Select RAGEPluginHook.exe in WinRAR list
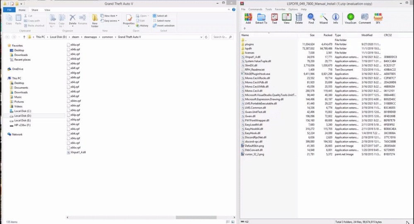414x224 pixels. [x=255, y=74]
